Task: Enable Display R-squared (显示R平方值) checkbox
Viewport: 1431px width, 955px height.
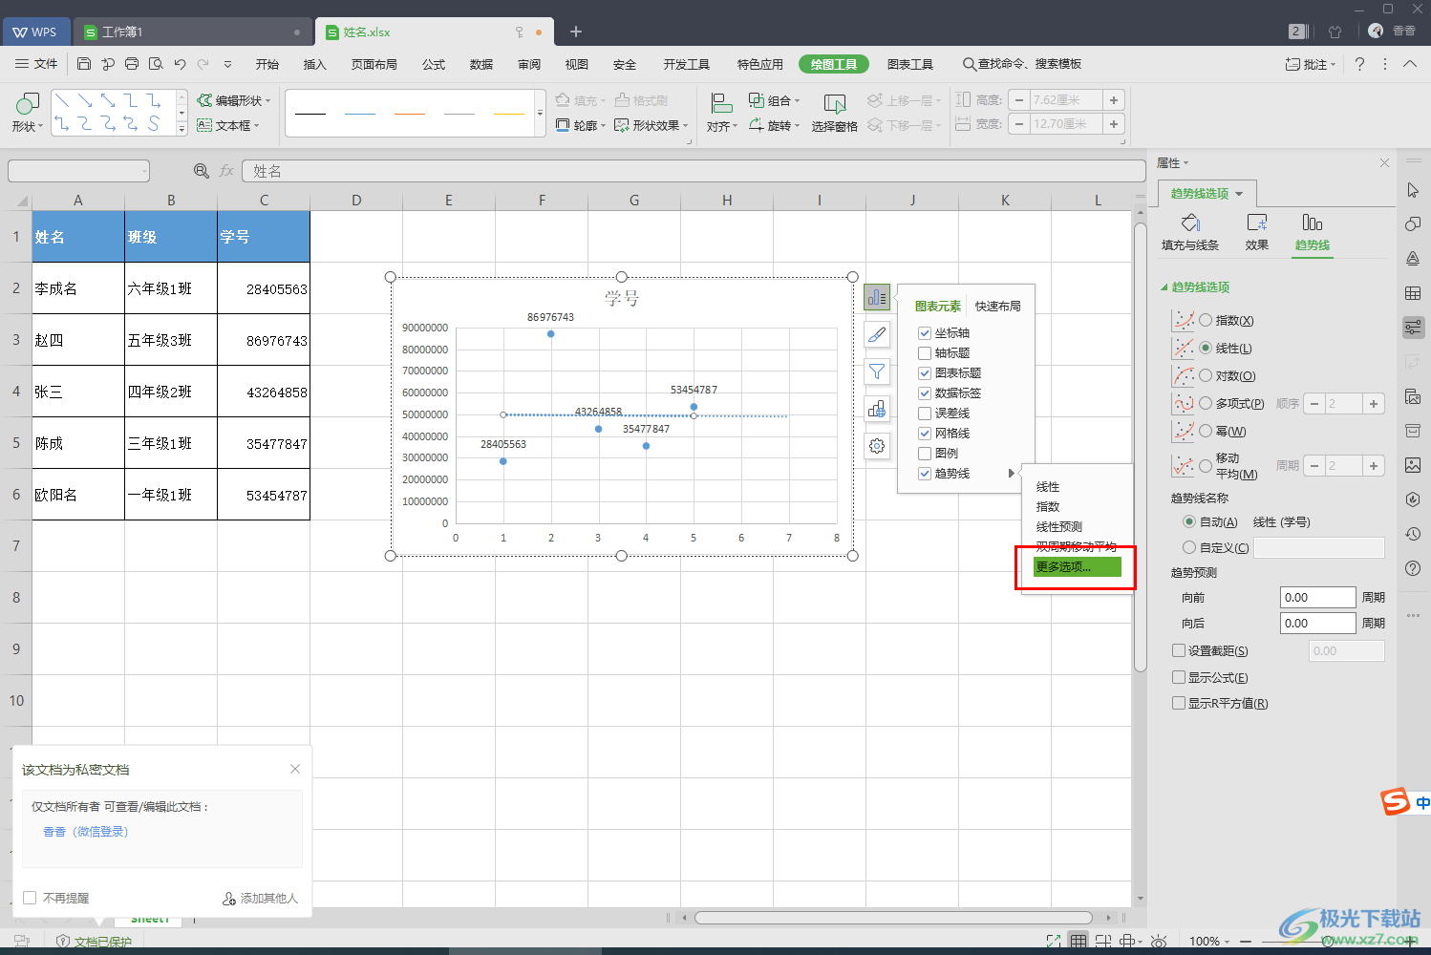Action: pyautogui.click(x=1179, y=703)
